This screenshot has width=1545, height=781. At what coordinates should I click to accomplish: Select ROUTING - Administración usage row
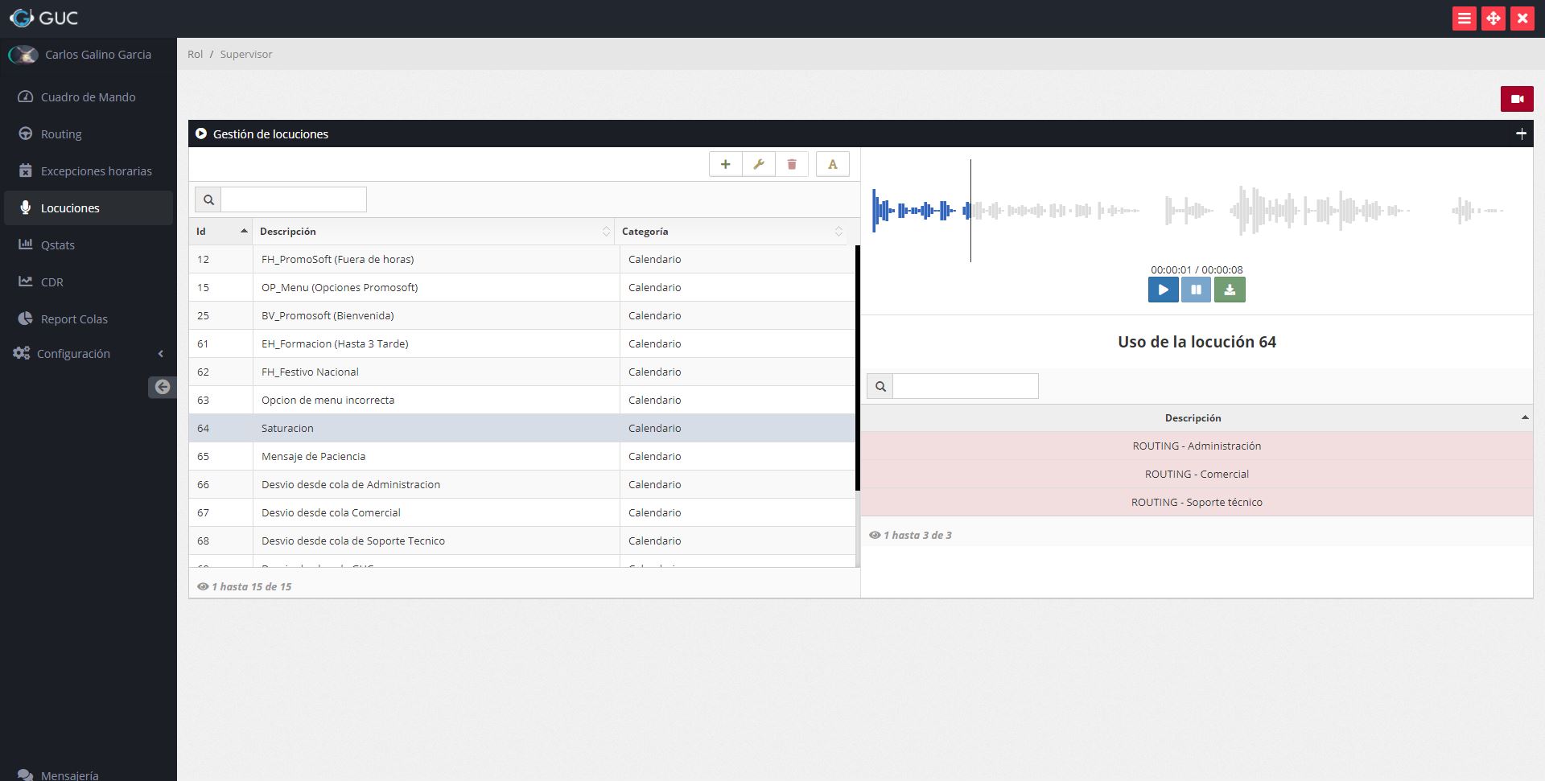coord(1197,446)
